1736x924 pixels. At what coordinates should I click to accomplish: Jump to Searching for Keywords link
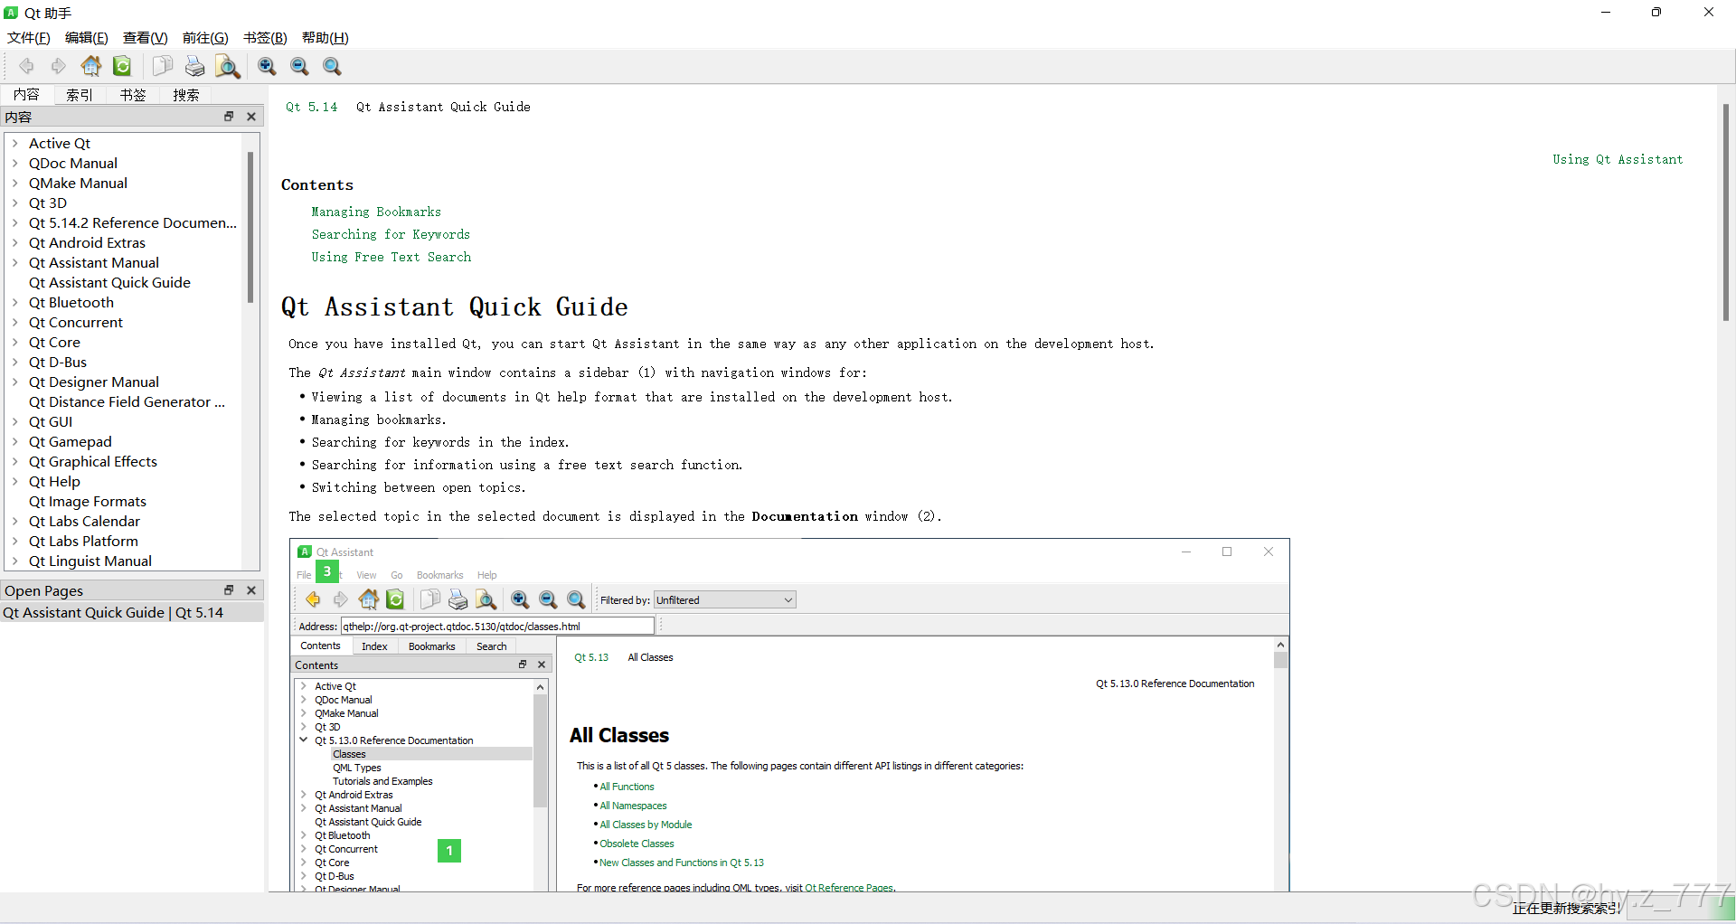click(x=391, y=234)
